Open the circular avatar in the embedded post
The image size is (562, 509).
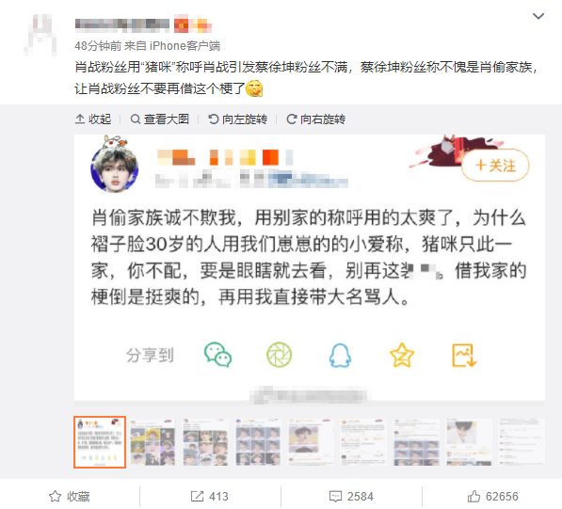(114, 168)
